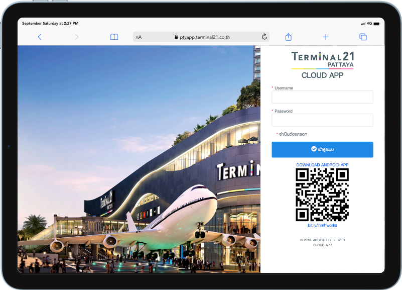Open a new tab with the plus icon
The height and width of the screenshot is (290, 402).
point(326,37)
